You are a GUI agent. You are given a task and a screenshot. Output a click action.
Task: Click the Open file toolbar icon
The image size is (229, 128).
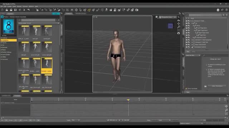tap(7, 10)
